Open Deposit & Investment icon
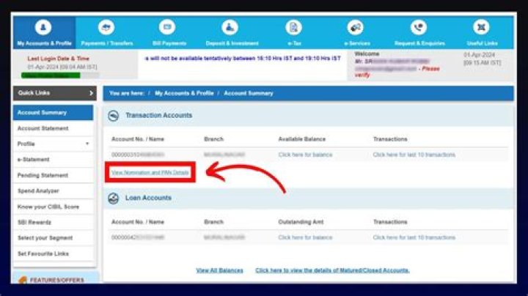Image resolution: width=528 pixels, height=296 pixels. 230,28
